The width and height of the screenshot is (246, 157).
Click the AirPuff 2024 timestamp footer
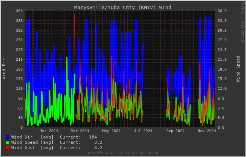(123, 153)
